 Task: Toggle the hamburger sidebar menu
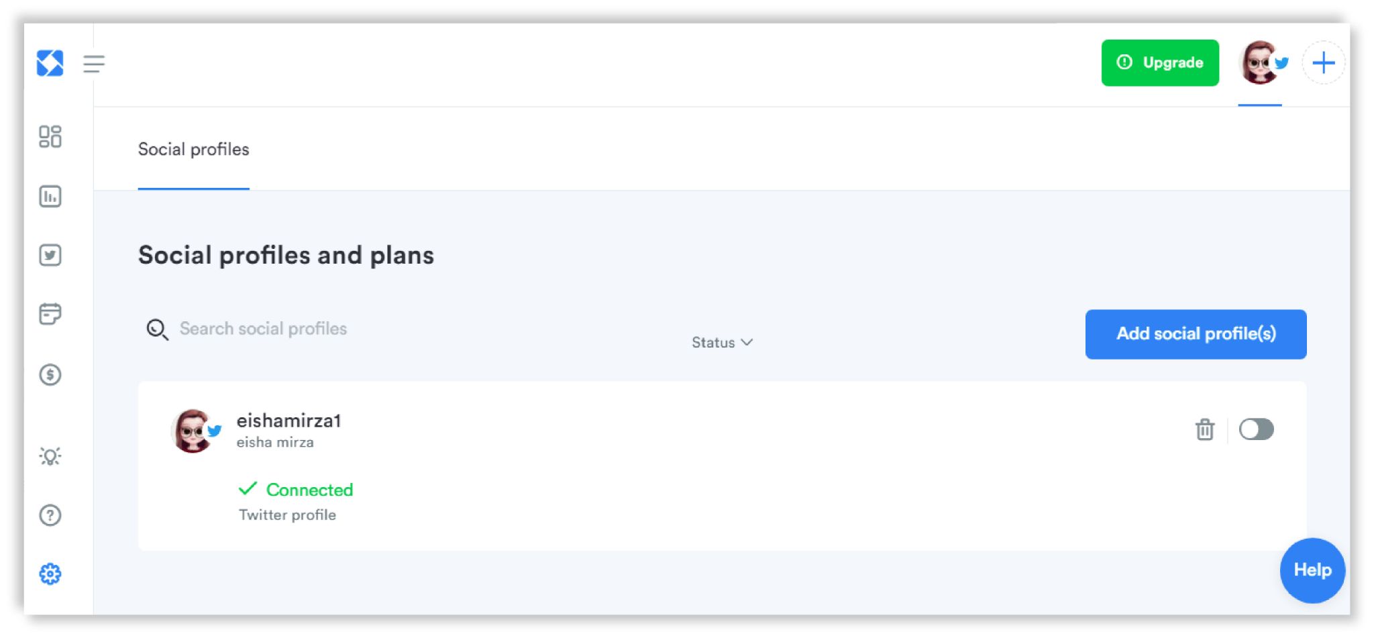coord(94,64)
